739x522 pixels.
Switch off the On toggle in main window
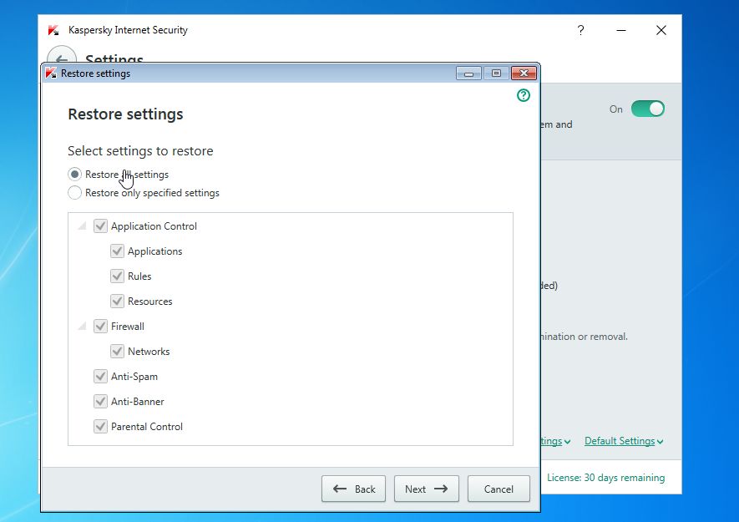tap(648, 109)
